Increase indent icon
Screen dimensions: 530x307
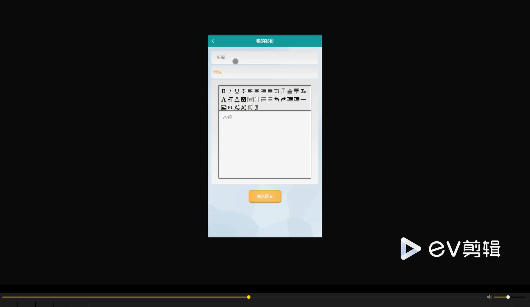tap(297, 99)
